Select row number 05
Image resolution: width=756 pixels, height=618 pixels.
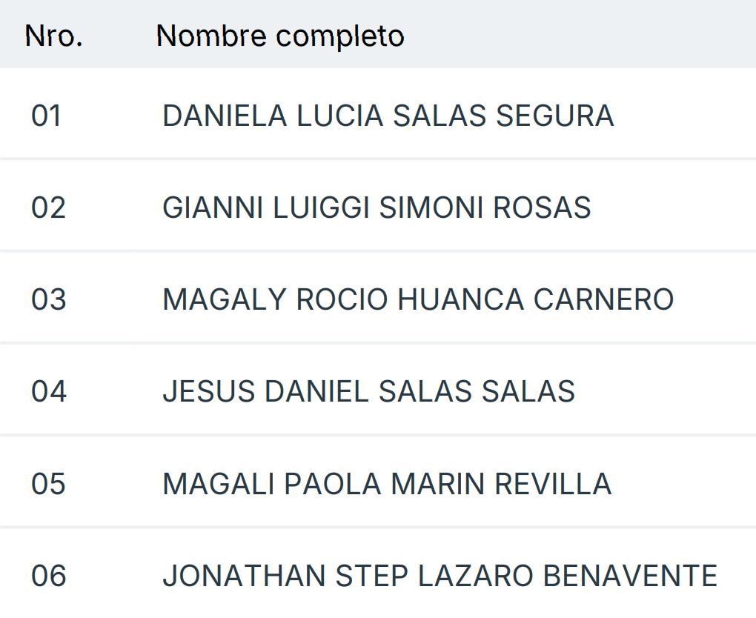coord(49,484)
